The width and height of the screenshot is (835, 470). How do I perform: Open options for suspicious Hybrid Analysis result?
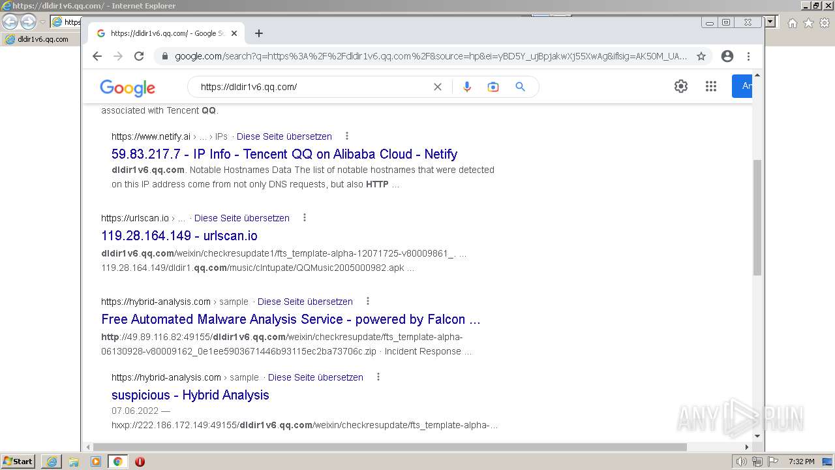coord(378,377)
